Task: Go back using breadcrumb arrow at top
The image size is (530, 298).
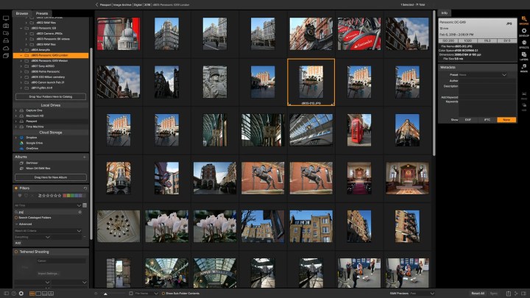Action: point(96,4)
